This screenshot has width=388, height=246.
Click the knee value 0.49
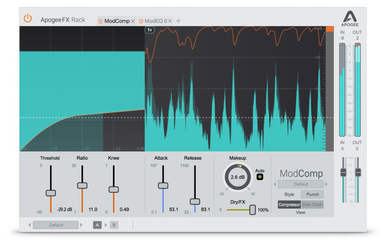click(124, 210)
